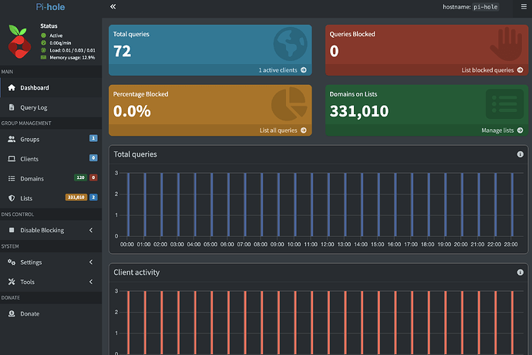
Task: Click the 0.0% percentage blocked value
Action: pos(132,111)
